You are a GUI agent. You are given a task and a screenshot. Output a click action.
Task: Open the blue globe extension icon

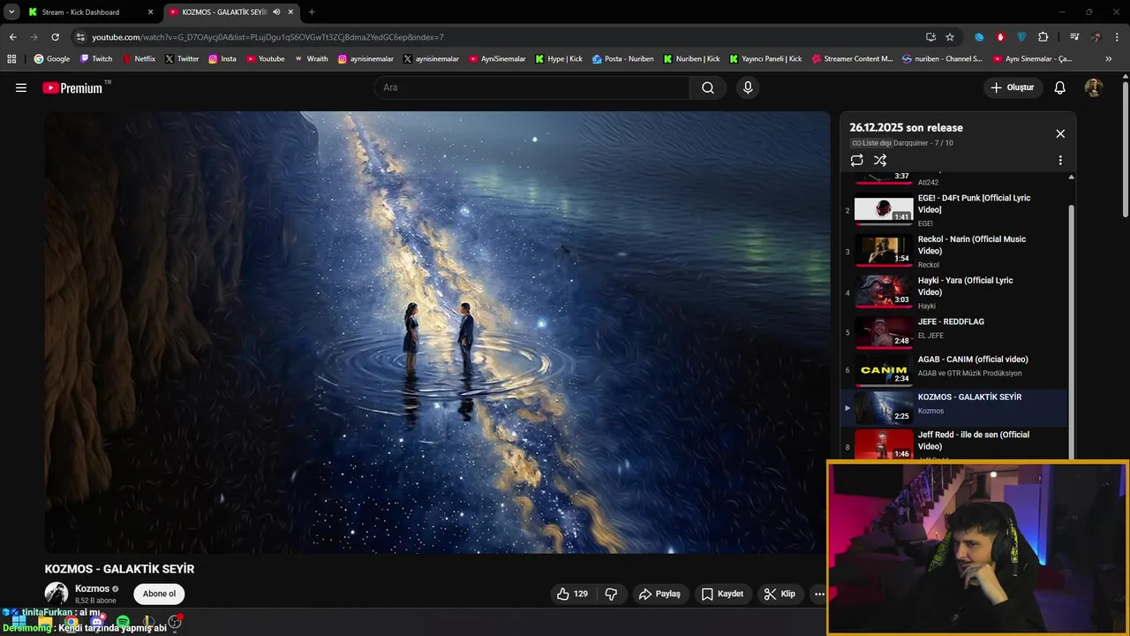click(x=979, y=37)
